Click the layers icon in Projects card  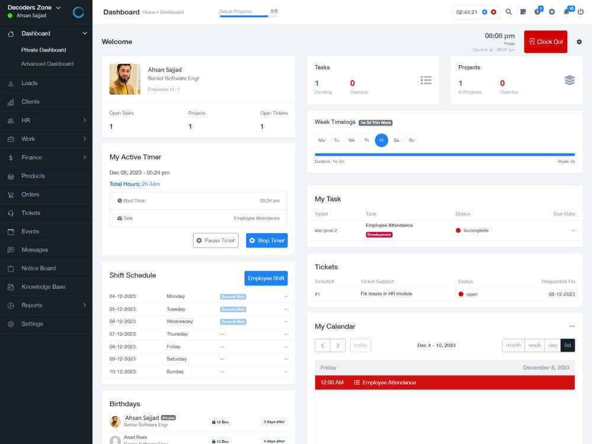pyautogui.click(x=570, y=80)
